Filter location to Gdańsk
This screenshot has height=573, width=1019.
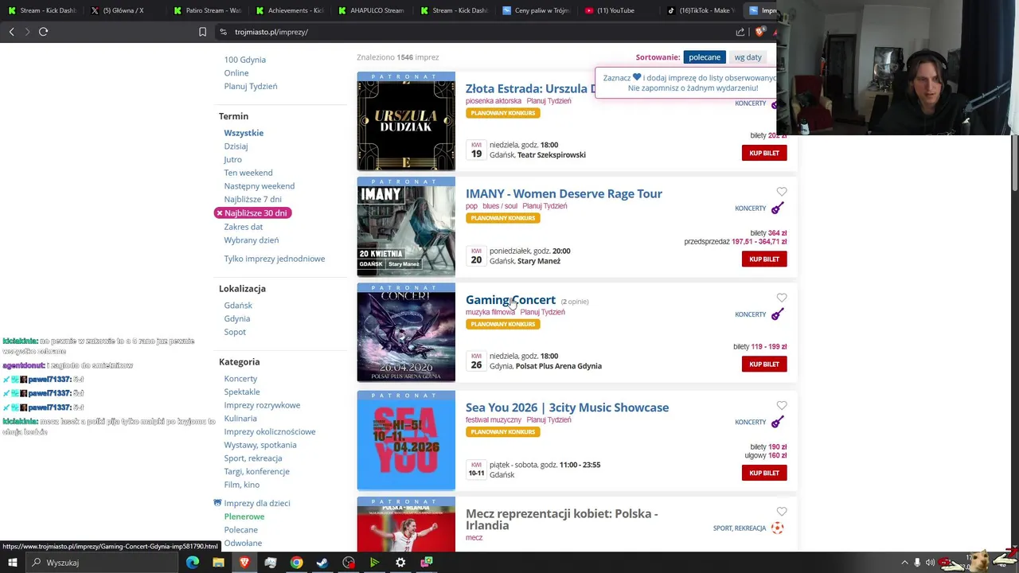click(238, 306)
